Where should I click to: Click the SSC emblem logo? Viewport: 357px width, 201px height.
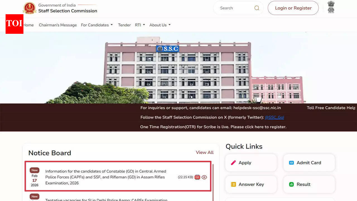point(30,8)
